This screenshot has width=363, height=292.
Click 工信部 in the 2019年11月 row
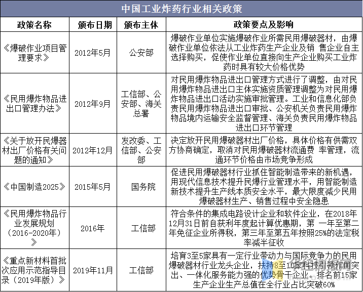[x=141, y=271]
